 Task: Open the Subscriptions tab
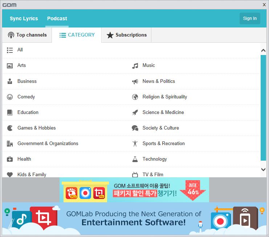click(126, 35)
